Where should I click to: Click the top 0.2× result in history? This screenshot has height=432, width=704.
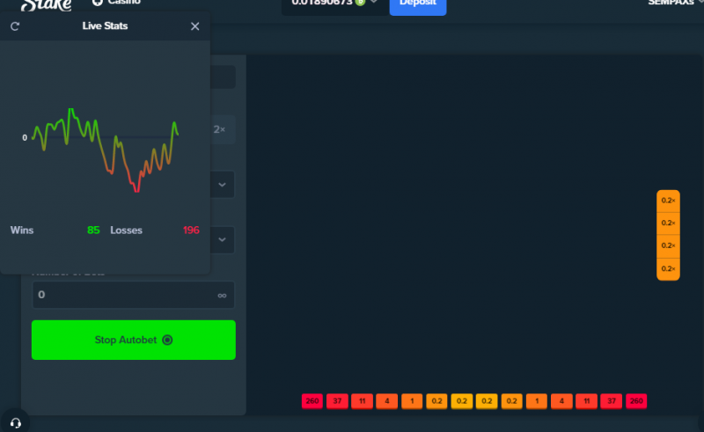668,201
